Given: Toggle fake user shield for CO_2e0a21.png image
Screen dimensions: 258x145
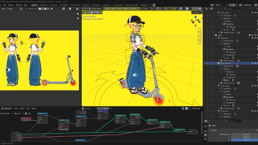Looking at the screenshot, I should tap(40, 9).
